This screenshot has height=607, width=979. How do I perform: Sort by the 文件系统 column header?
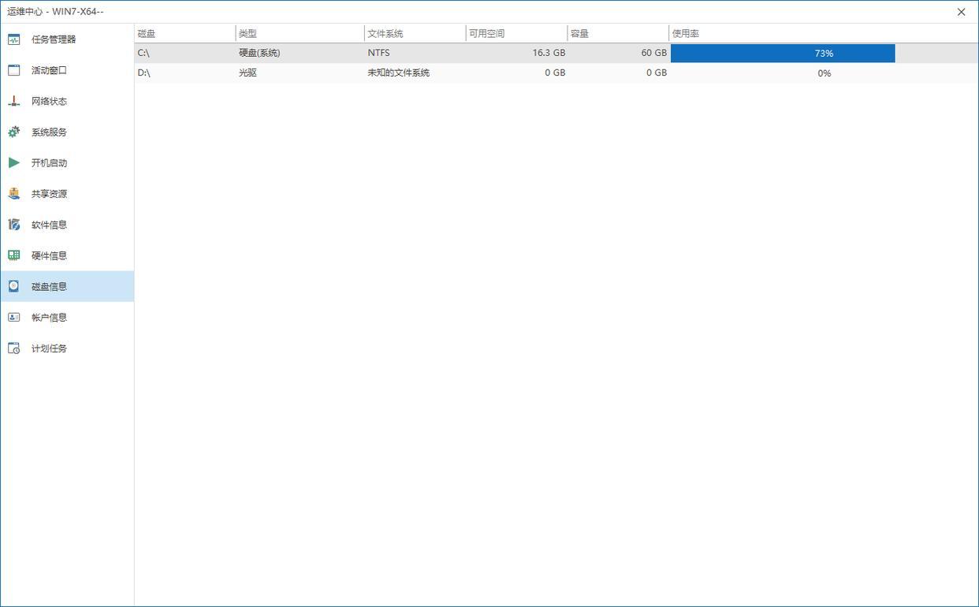tap(415, 34)
